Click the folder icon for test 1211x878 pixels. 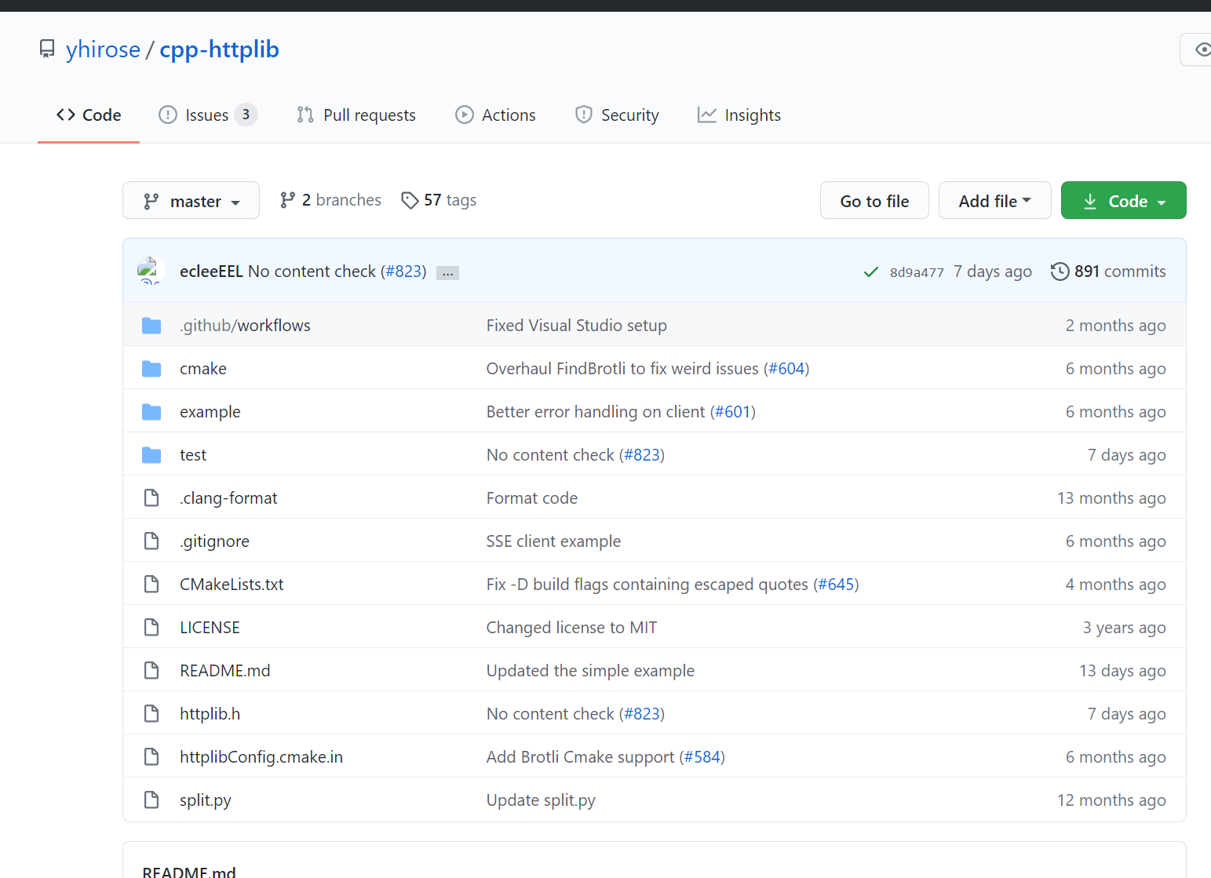point(151,455)
